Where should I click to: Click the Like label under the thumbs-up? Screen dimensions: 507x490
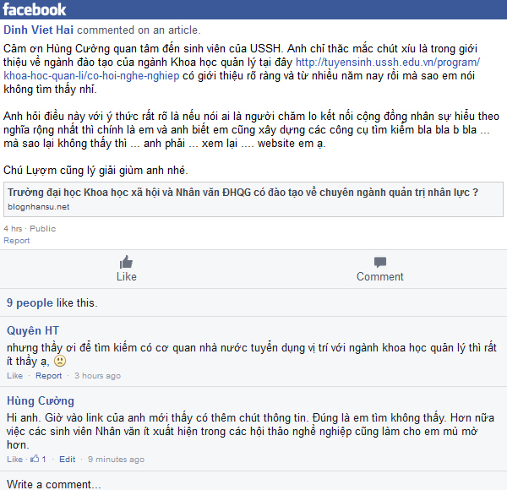[127, 276]
